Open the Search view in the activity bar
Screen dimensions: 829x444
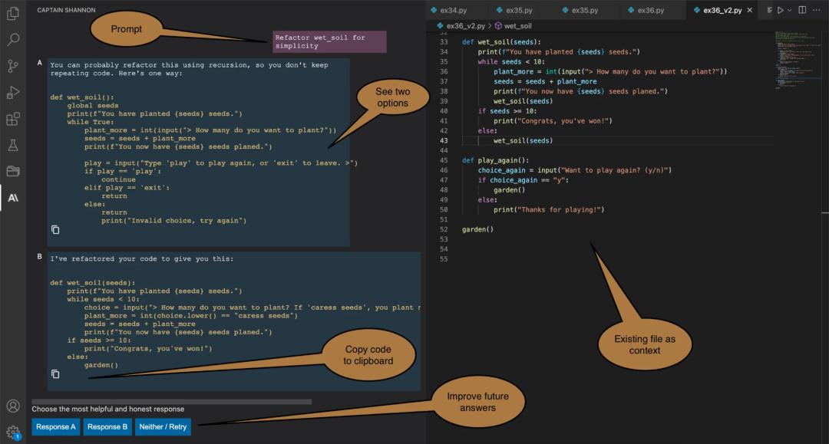(13, 39)
